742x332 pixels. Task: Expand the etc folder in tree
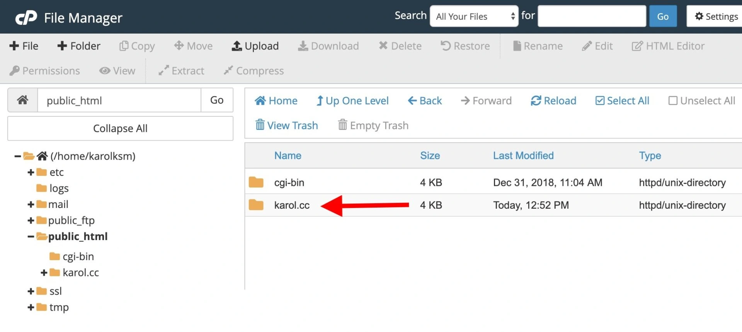tap(31, 172)
